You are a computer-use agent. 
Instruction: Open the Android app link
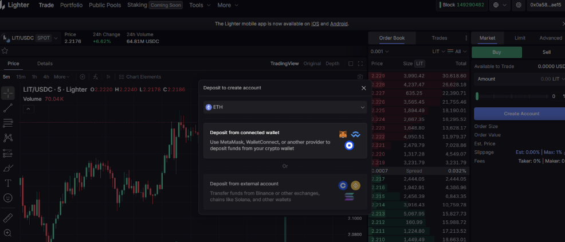338,24
